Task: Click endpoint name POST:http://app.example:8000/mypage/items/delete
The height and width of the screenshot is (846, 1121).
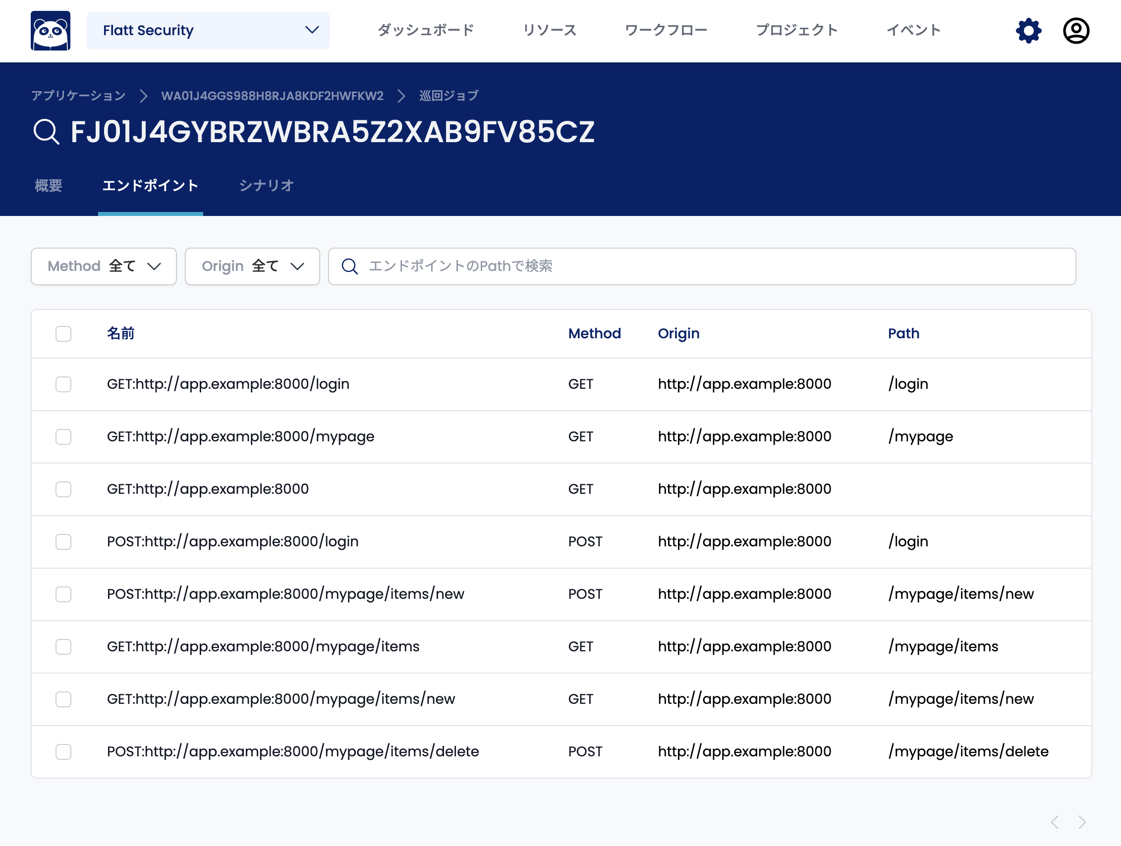Action: pos(293,752)
